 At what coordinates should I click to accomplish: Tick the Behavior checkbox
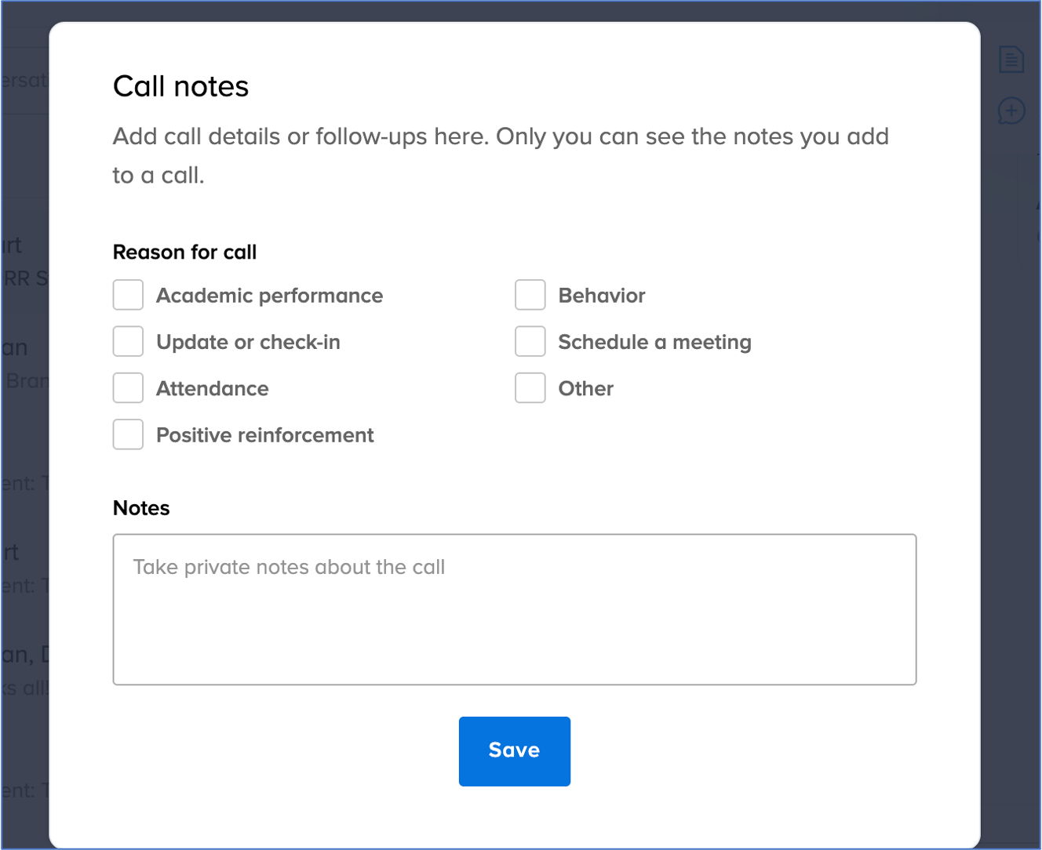pyautogui.click(x=530, y=296)
